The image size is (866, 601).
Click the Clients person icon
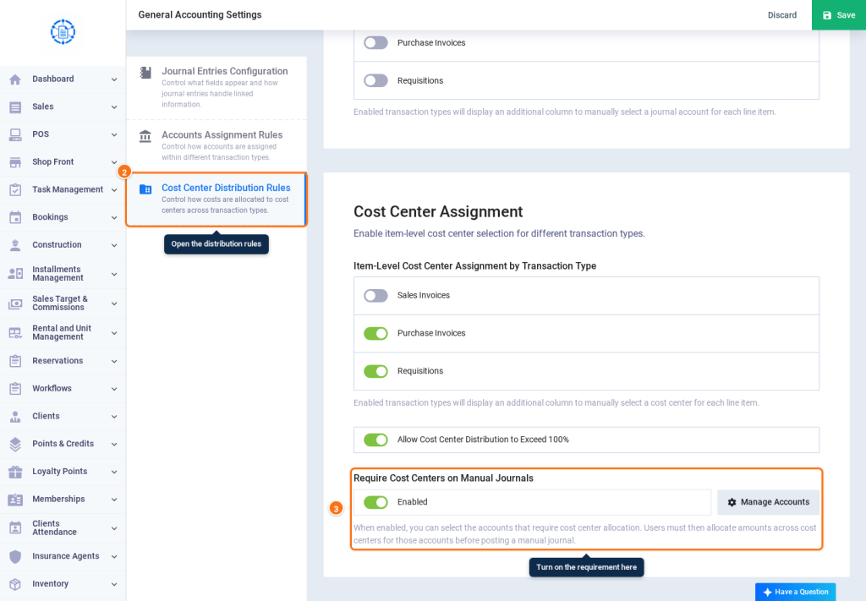(x=15, y=417)
